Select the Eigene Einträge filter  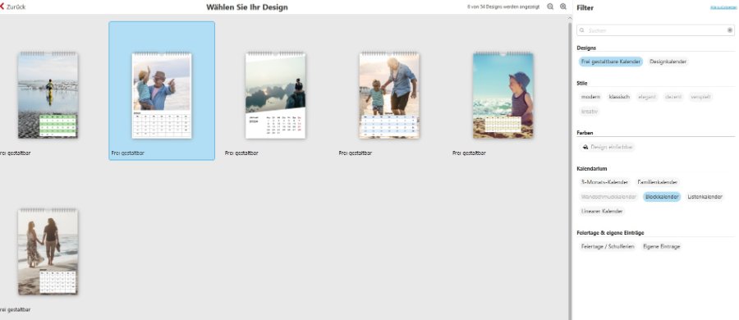click(x=662, y=246)
